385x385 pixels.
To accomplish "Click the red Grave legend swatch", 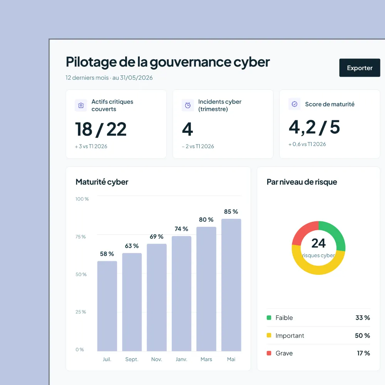I will tap(269, 353).
